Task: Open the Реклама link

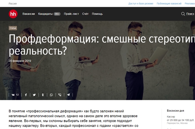Action: coord(190,4)
